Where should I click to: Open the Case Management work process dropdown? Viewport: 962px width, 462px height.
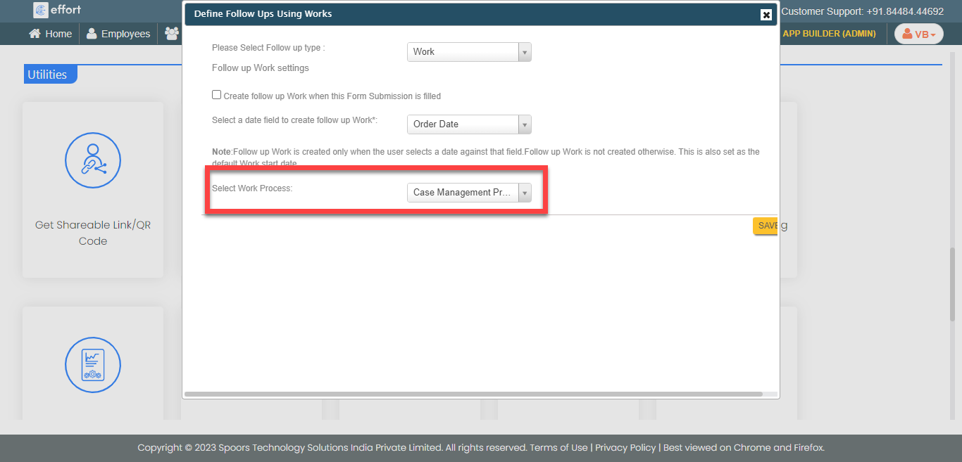(469, 193)
